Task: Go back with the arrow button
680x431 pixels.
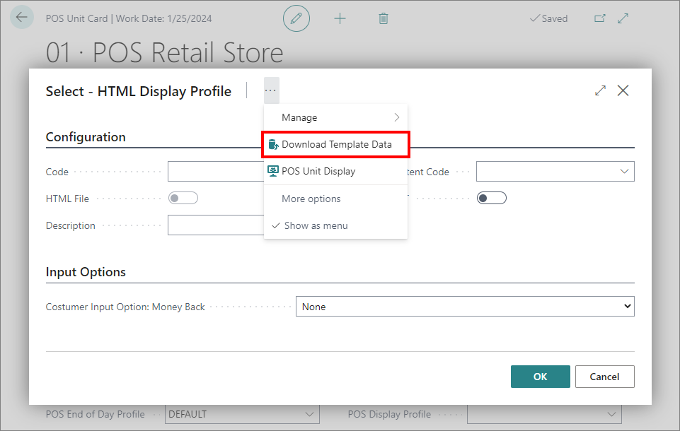Action: pos(22,18)
